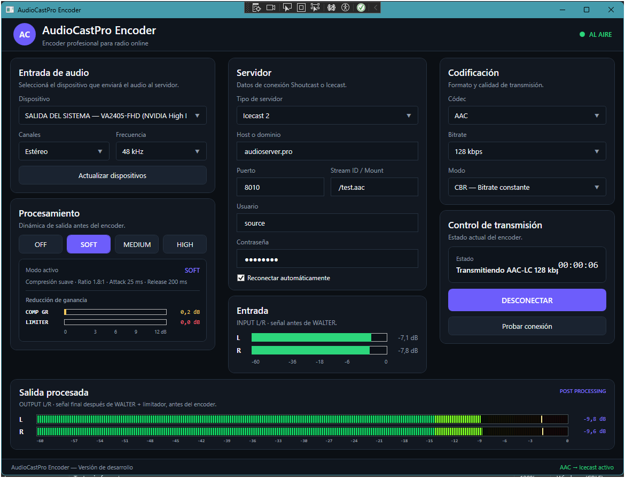Click the Entrada L input level meter

tap(319, 337)
